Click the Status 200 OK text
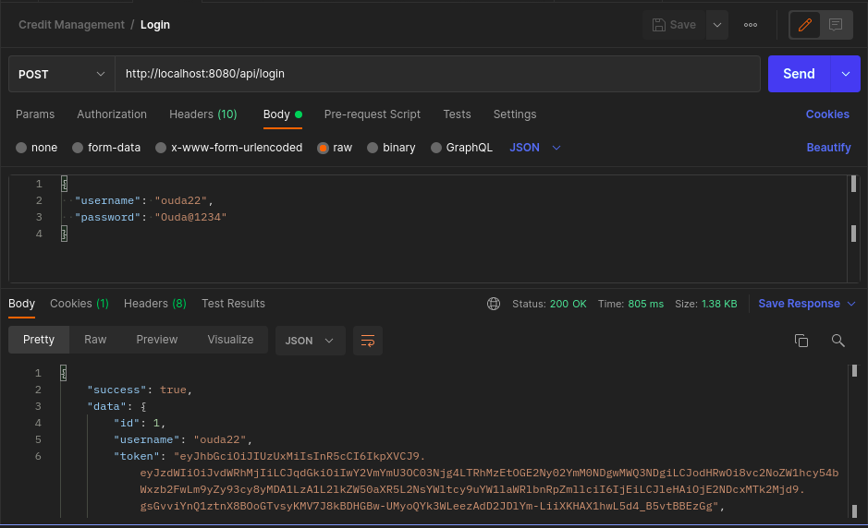The width and height of the screenshot is (868, 528). pos(549,304)
